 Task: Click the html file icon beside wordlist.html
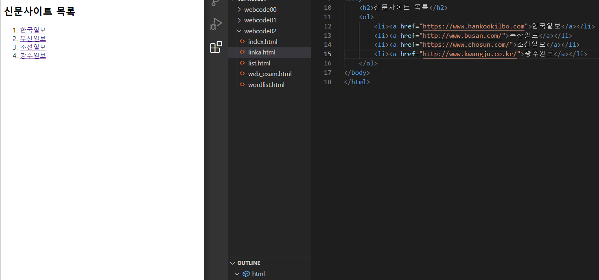243,85
